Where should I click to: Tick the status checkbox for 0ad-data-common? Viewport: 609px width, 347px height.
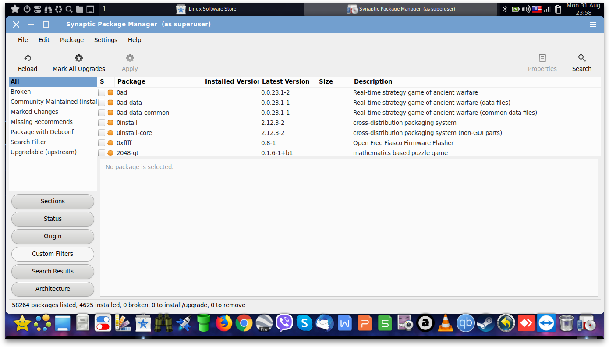pyautogui.click(x=102, y=113)
